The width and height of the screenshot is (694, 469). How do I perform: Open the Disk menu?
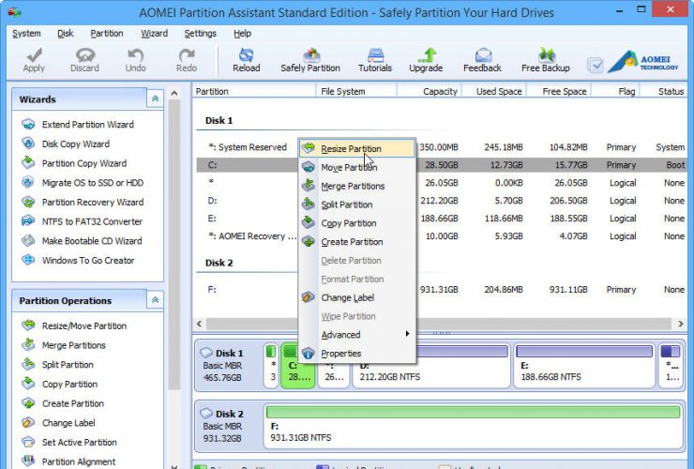[65, 33]
